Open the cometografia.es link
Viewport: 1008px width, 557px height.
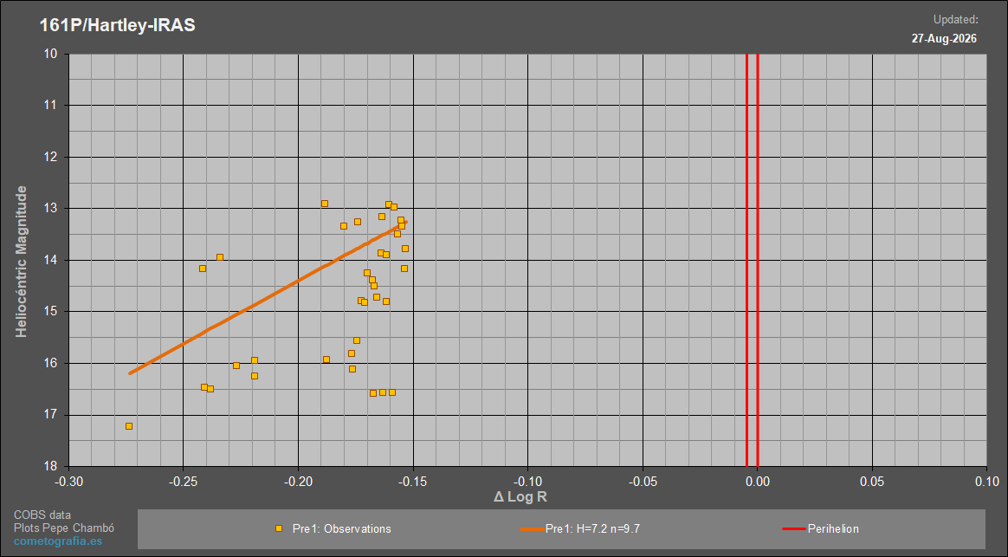pos(58,541)
